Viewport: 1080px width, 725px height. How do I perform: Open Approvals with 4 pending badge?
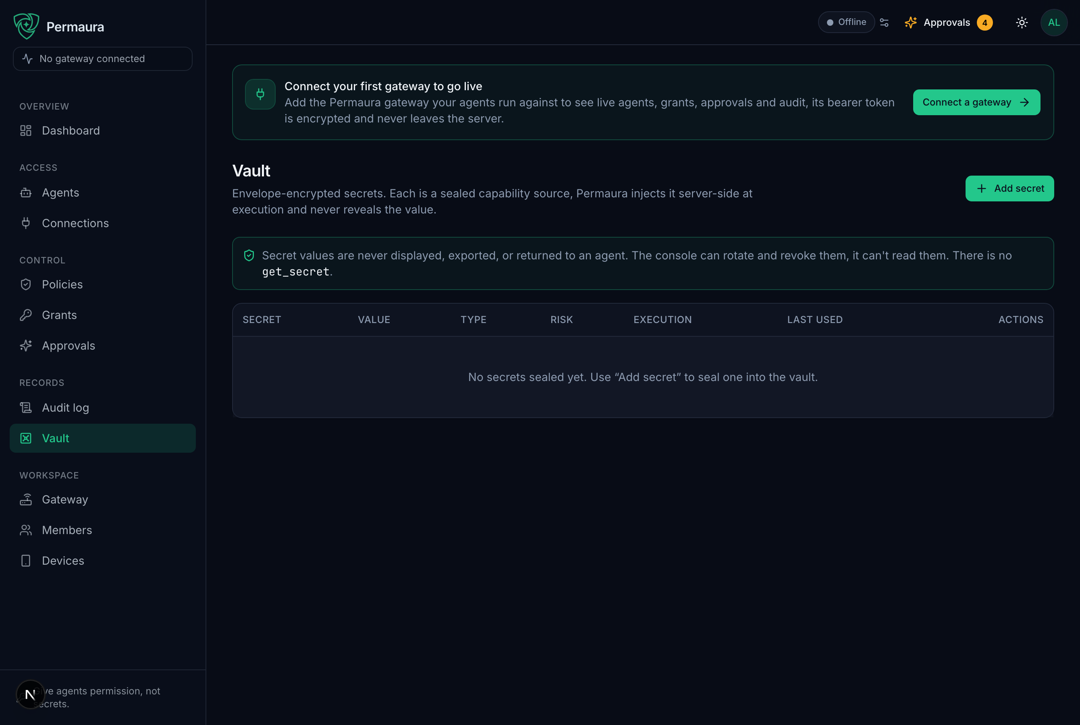pyautogui.click(x=949, y=23)
